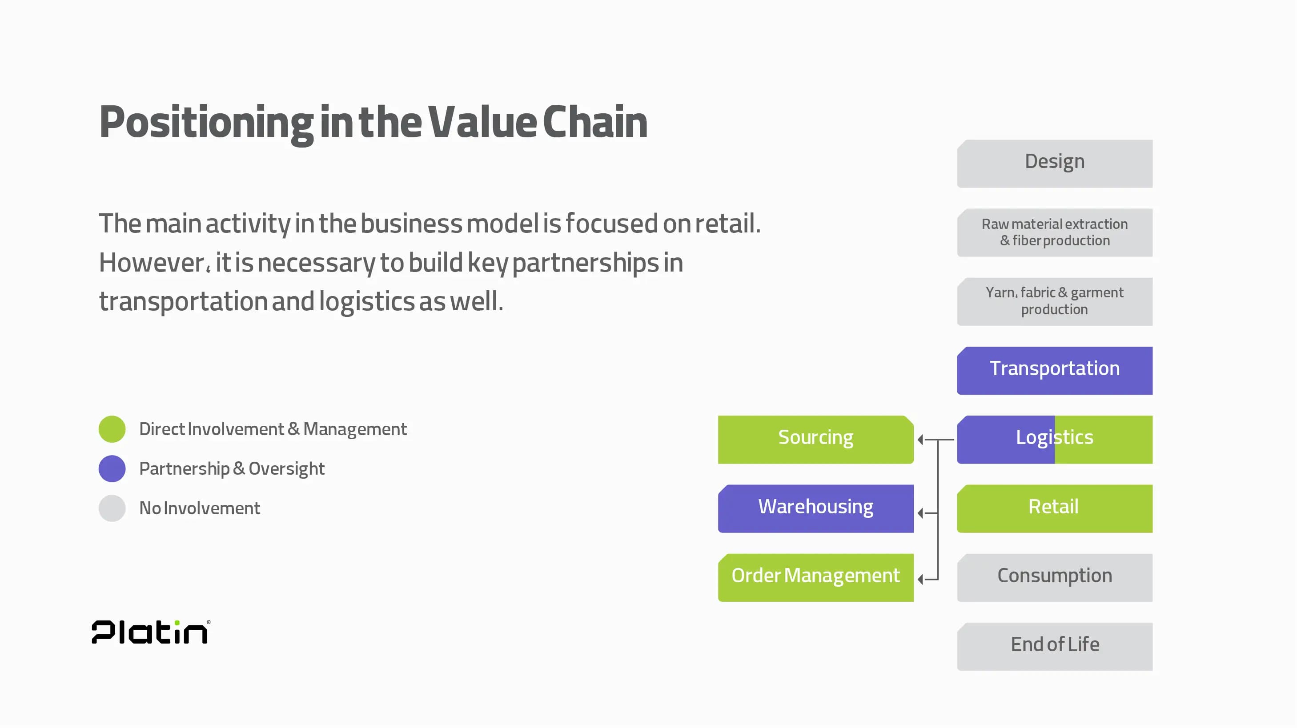Select the Raw material extraction box

(1054, 232)
